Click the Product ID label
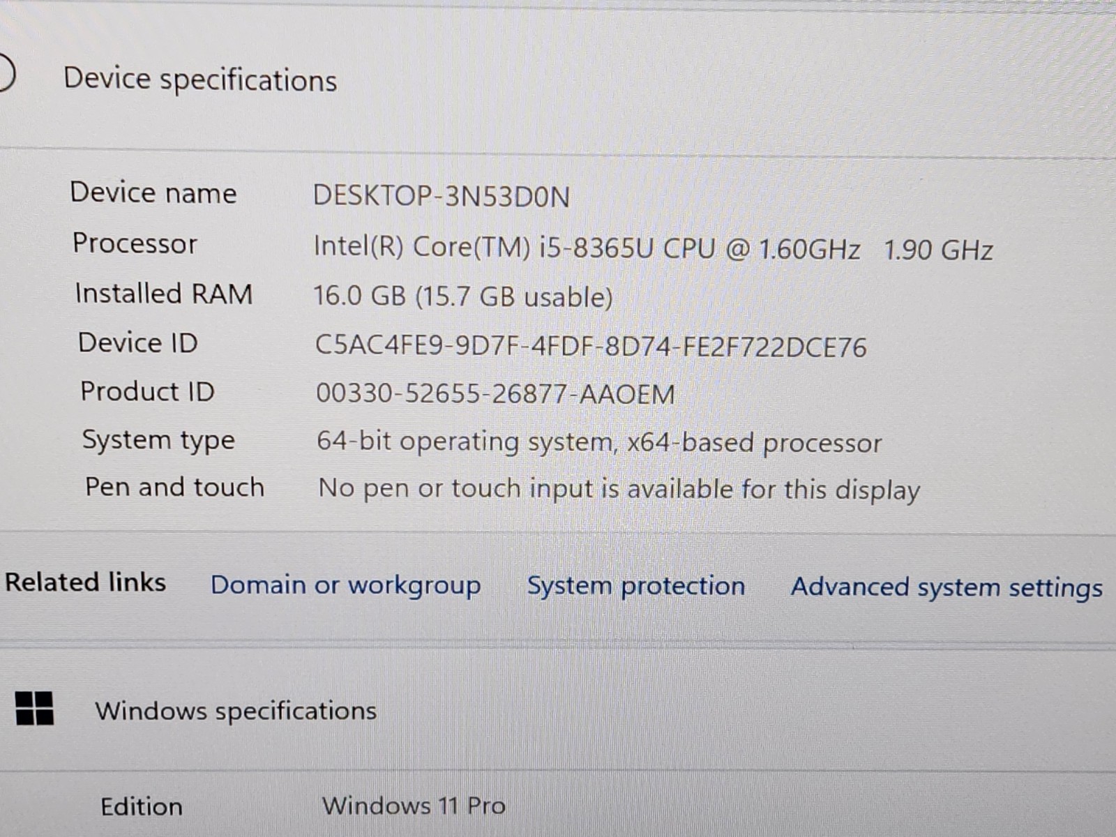Image resolution: width=1116 pixels, height=837 pixels. click(147, 391)
